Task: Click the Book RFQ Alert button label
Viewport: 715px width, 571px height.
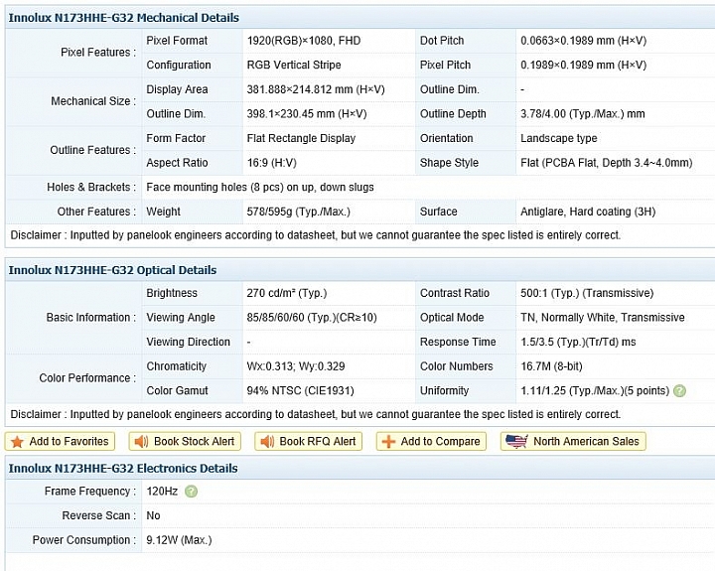Action: 318,442
